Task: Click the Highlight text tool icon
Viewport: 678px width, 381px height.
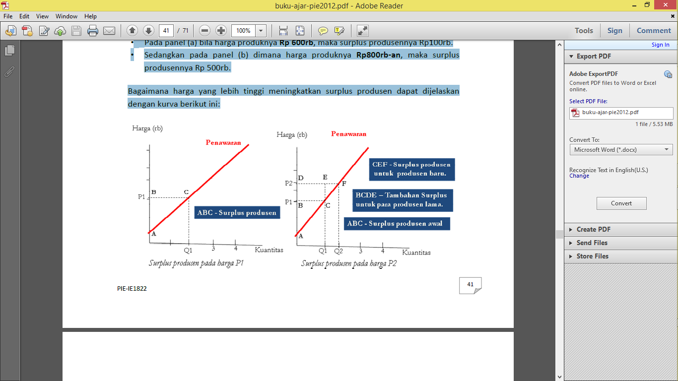Action: click(339, 31)
